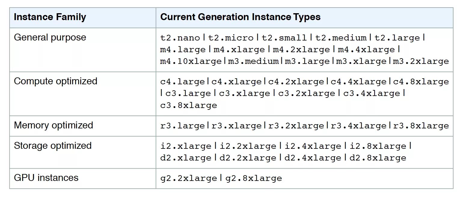This screenshot has height=201, width=469.
Task: Click the i2.xlarge instance type
Action: point(186,146)
